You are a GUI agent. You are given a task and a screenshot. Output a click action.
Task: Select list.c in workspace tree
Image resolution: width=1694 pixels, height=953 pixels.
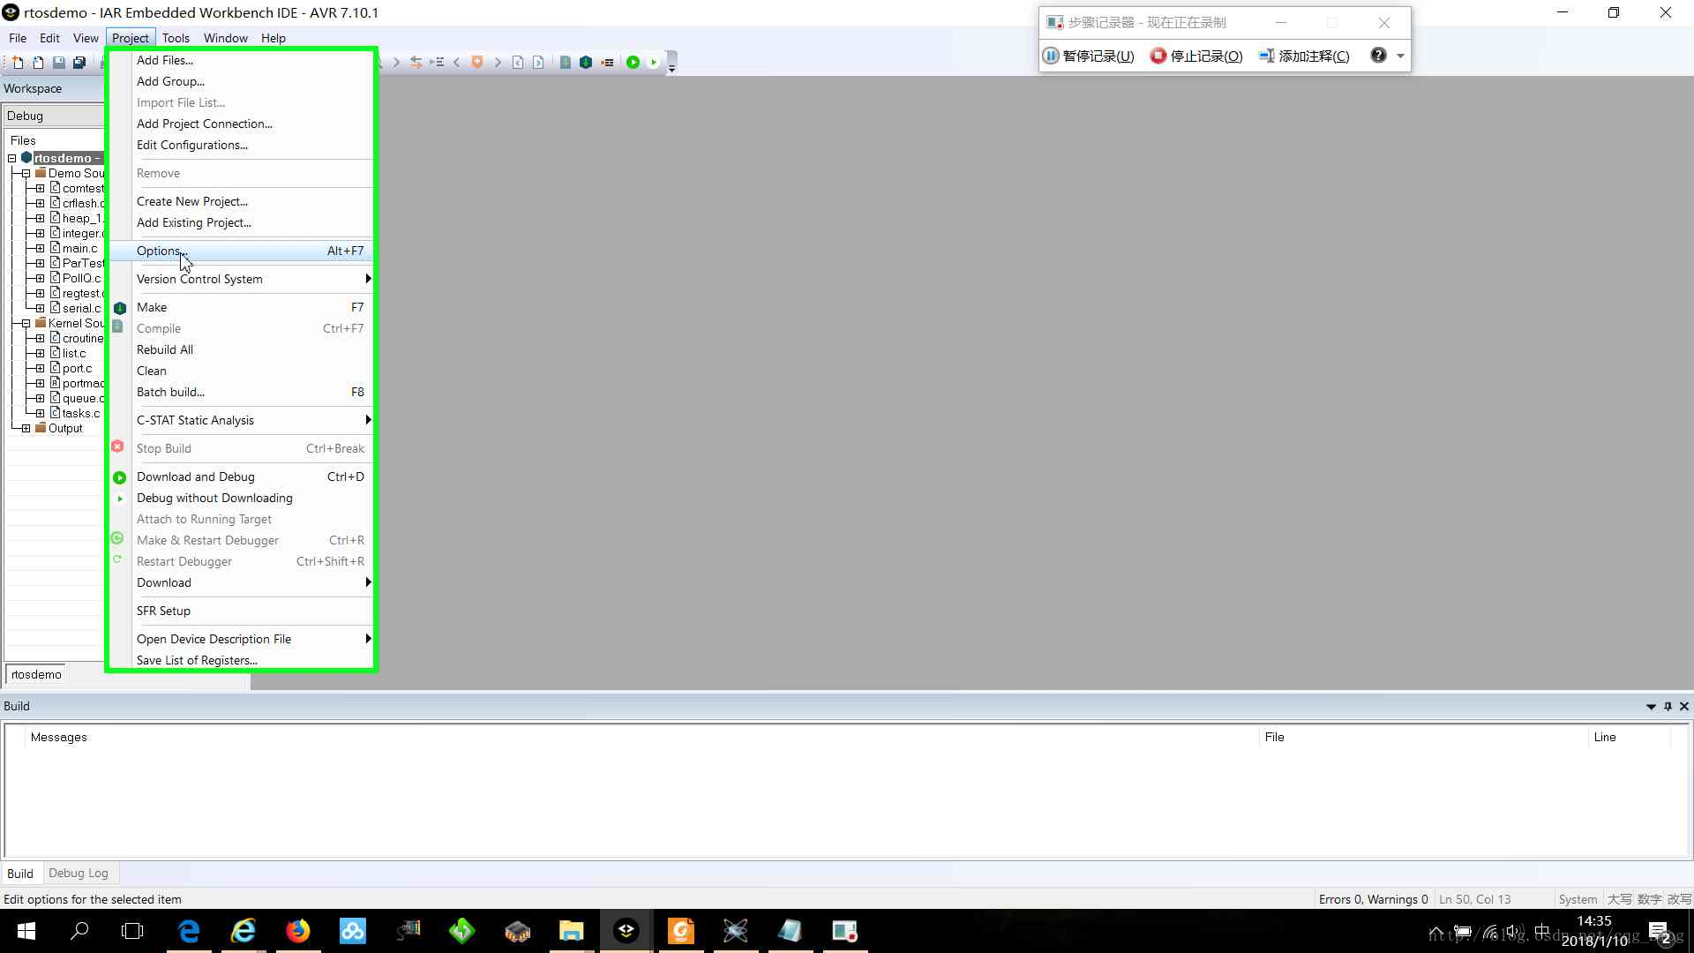click(x=74, y=354)
